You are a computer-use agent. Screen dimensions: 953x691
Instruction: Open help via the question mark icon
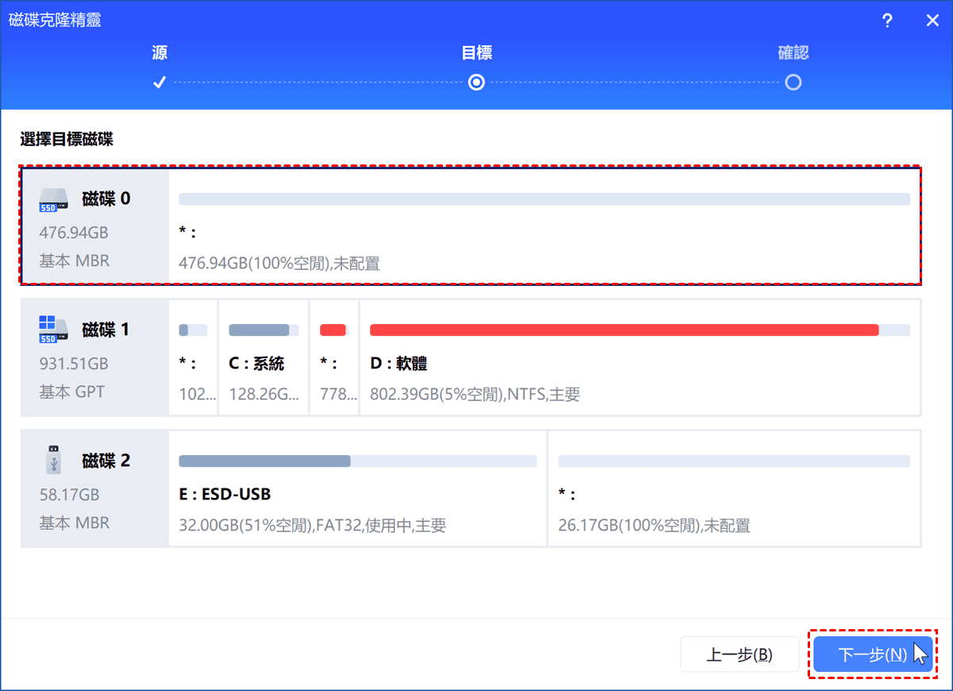(888, 21)
